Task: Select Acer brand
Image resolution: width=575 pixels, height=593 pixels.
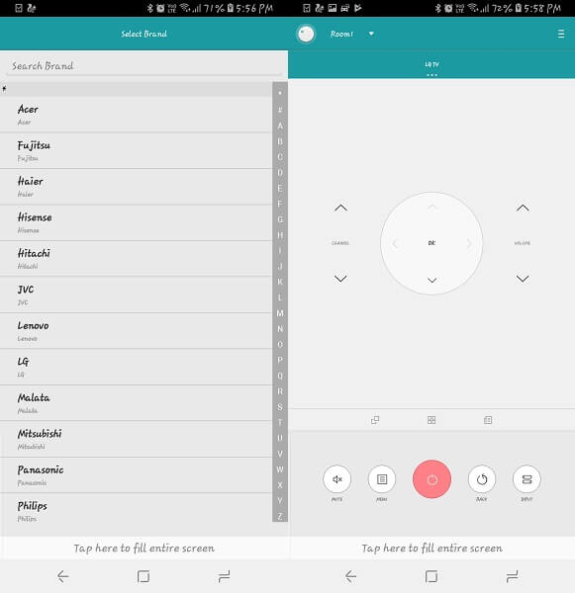Action: (136, 115)
